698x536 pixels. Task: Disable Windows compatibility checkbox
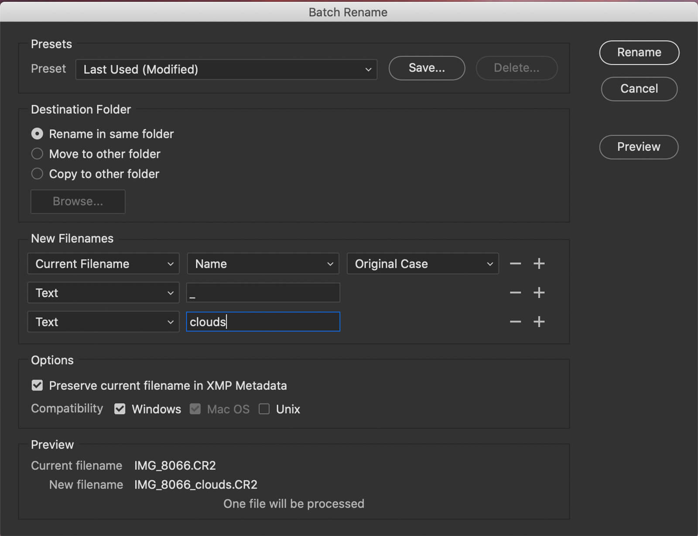tap(120, 409)
